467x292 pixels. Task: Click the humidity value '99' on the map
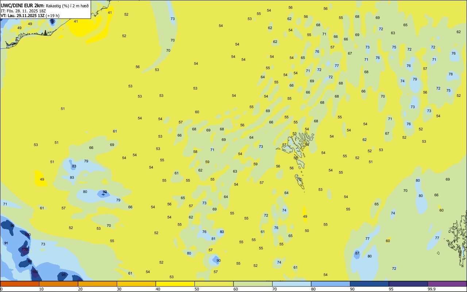click(x=30, y=261)
